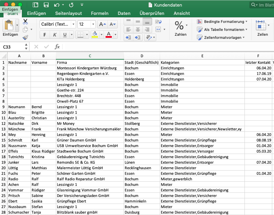
Task: Switch to the Seitenlayout ribbon tab
Action: click(x=68, y=13)
